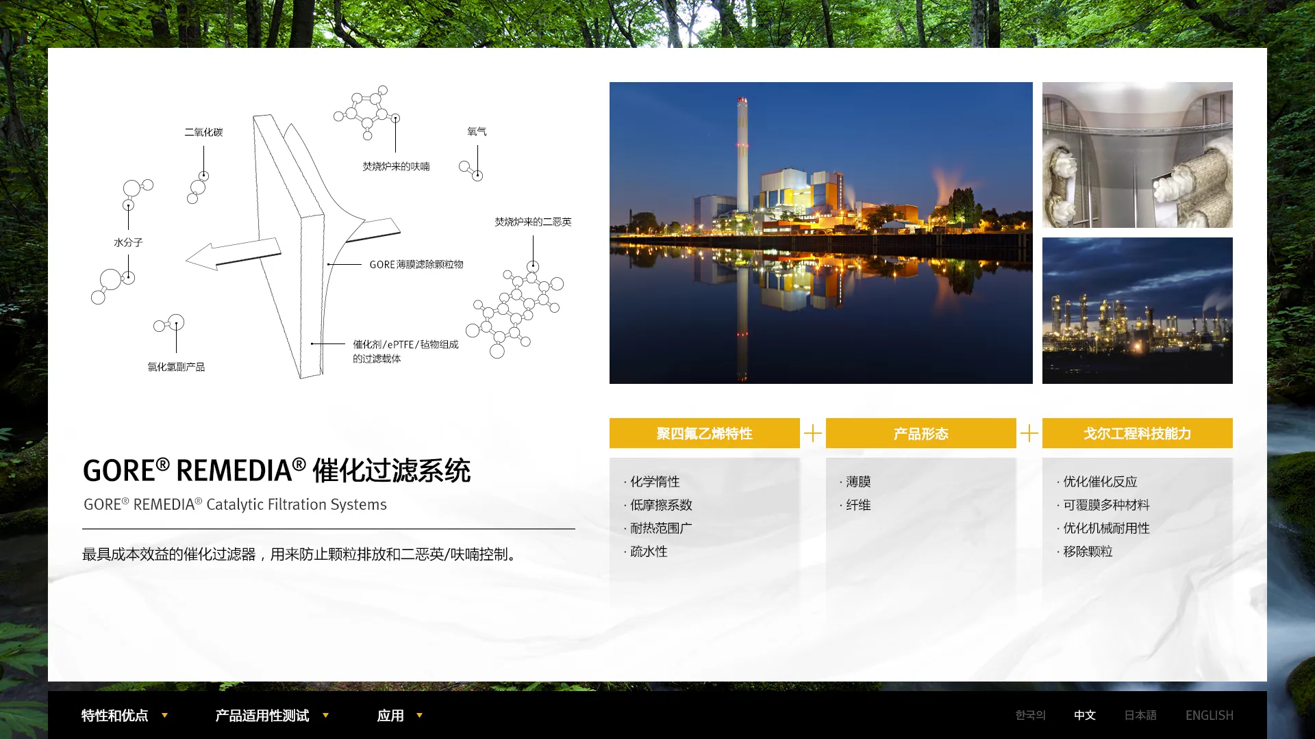This screenshot has width=1315, height=739.
Task: Click the furan molecule icon at top
Action: (x=366, y=111)
